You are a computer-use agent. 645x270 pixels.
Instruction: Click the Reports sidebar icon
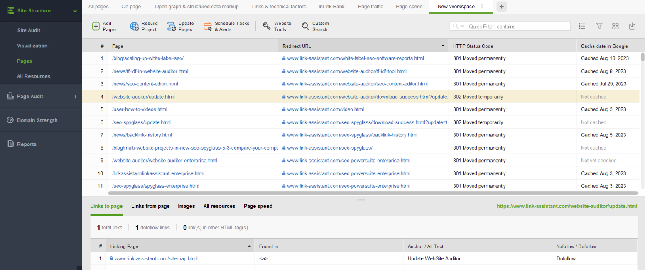point(10,144)
